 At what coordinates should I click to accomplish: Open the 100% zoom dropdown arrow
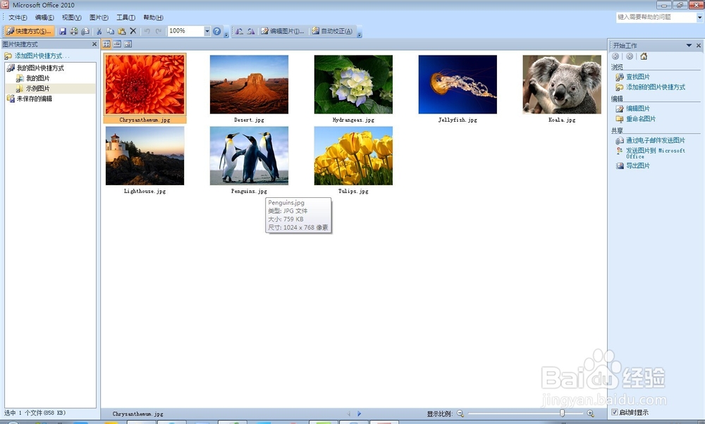[207, 31]
